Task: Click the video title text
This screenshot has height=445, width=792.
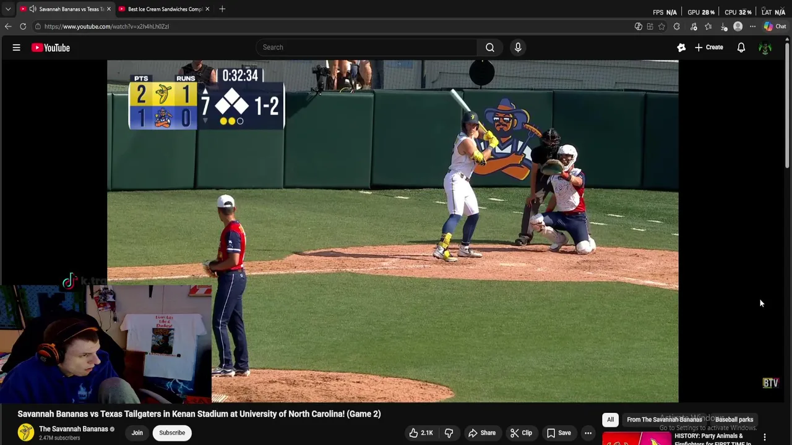Action: coord(199,414)
